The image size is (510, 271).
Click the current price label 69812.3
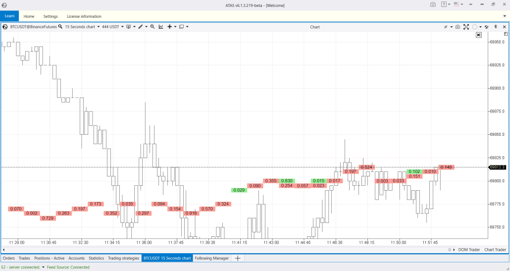point(497,167)
